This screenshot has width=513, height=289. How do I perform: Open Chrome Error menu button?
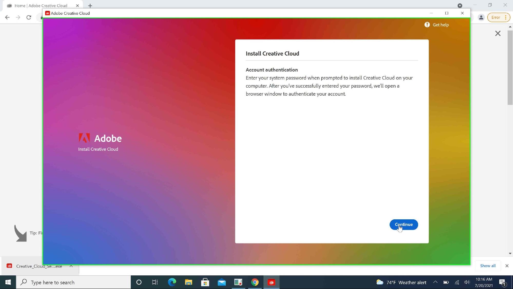(498, 17)
